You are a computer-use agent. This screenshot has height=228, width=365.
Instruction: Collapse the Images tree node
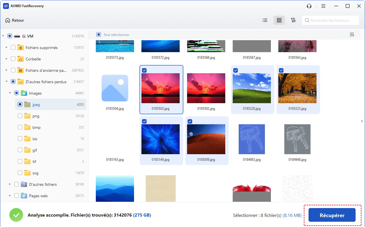point(10,93)
